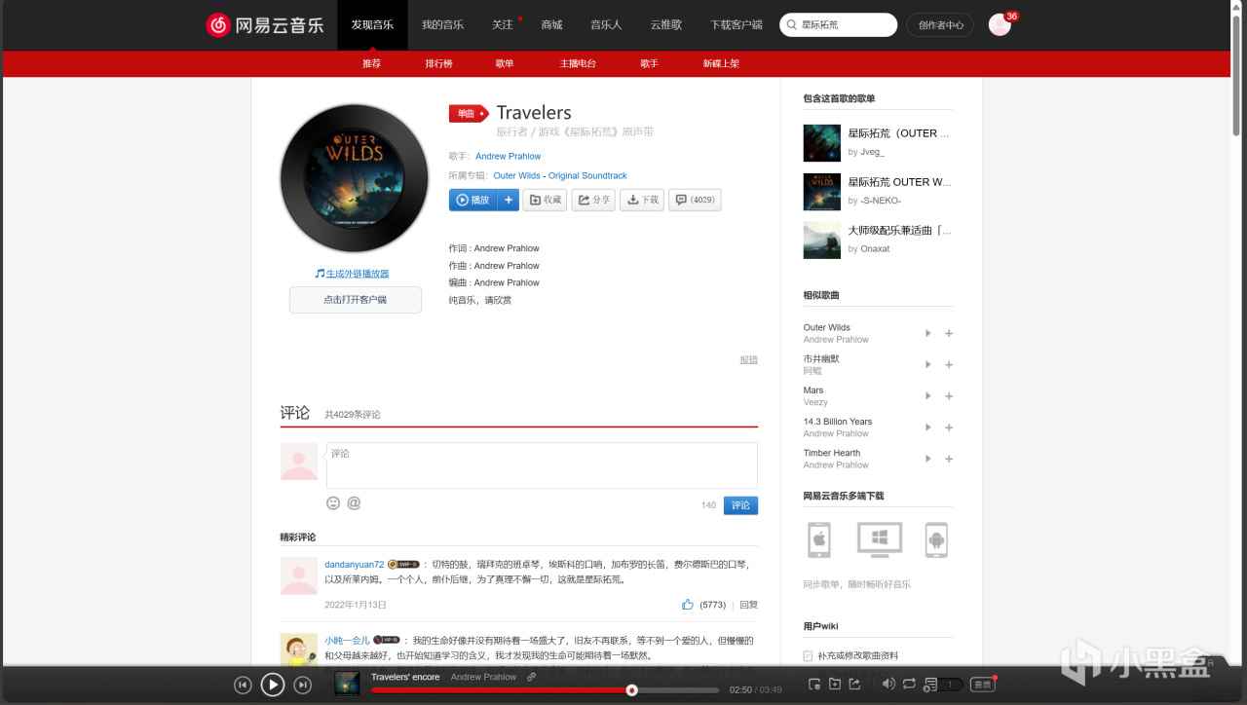This screenshot has width=1247, height=705.
Task: Select the 我的音乐 top menu
Action: 442,25
